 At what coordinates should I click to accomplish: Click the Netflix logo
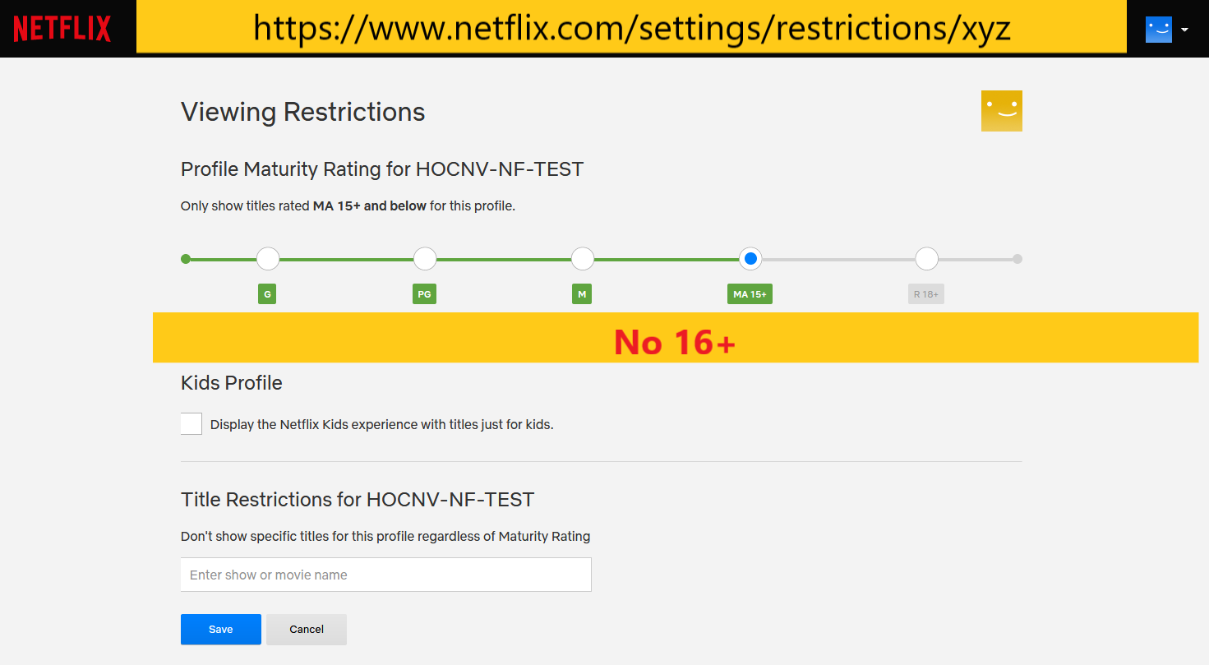62,29
